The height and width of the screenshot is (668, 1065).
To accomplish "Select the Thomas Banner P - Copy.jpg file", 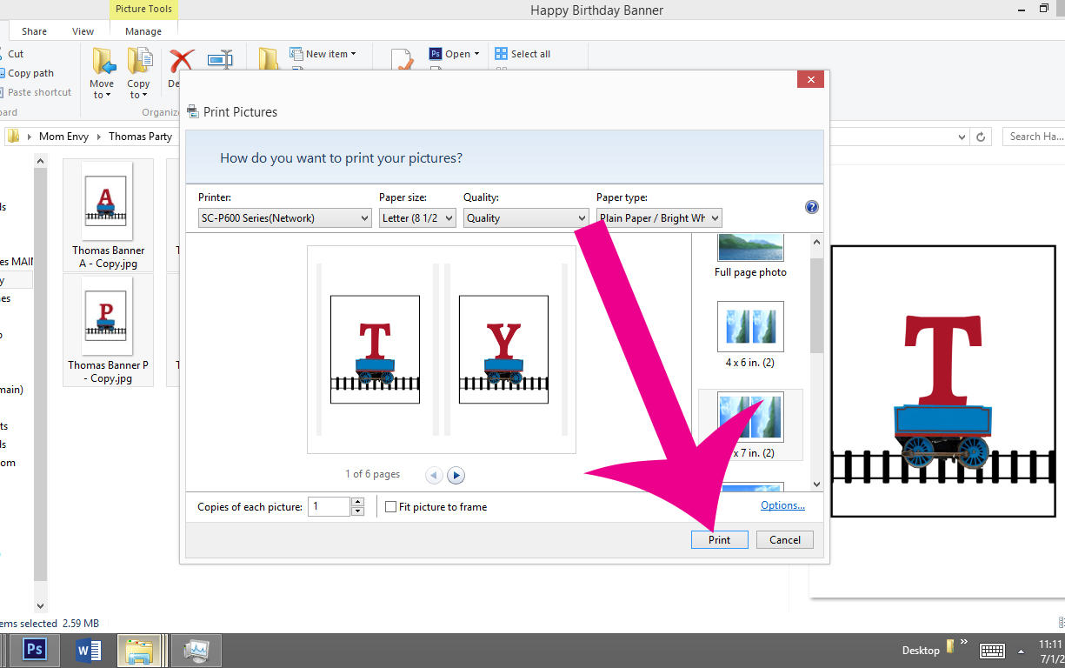I will coord(108,331).
